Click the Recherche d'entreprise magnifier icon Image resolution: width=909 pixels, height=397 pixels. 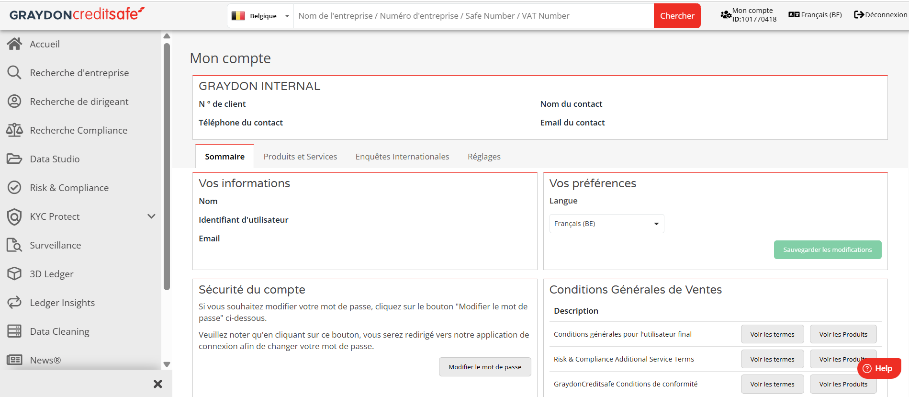pyautogui.click(x=14, y=73)
